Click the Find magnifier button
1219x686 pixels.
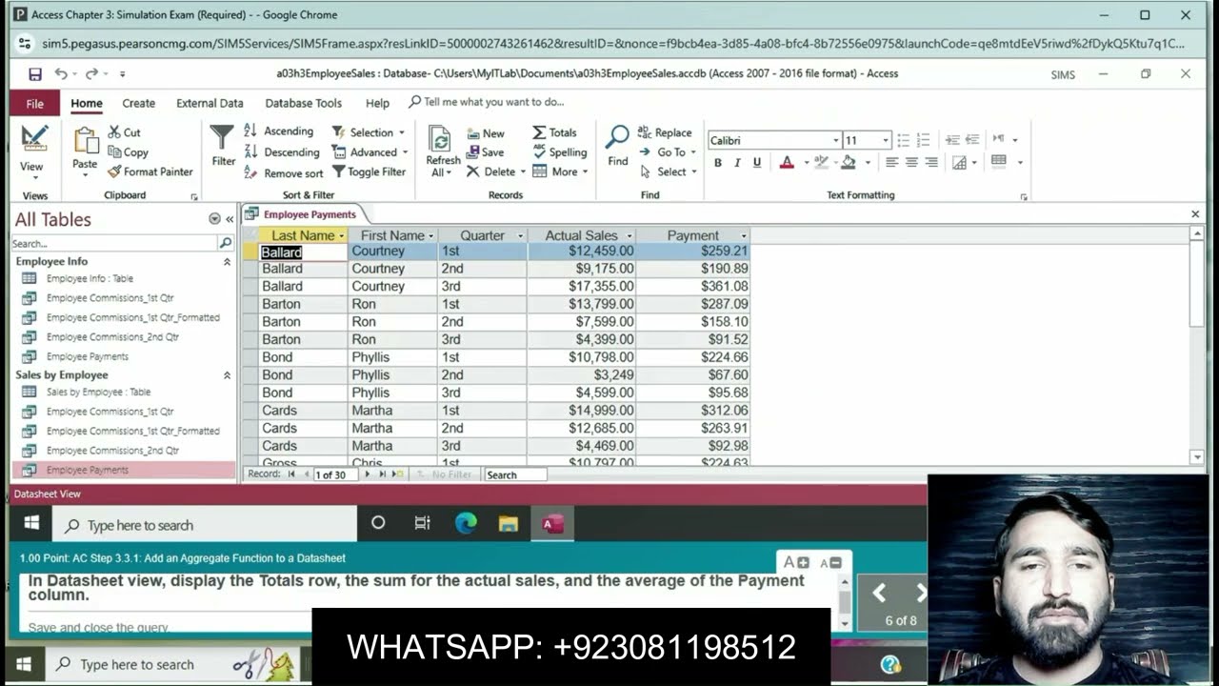coord(618,146)
